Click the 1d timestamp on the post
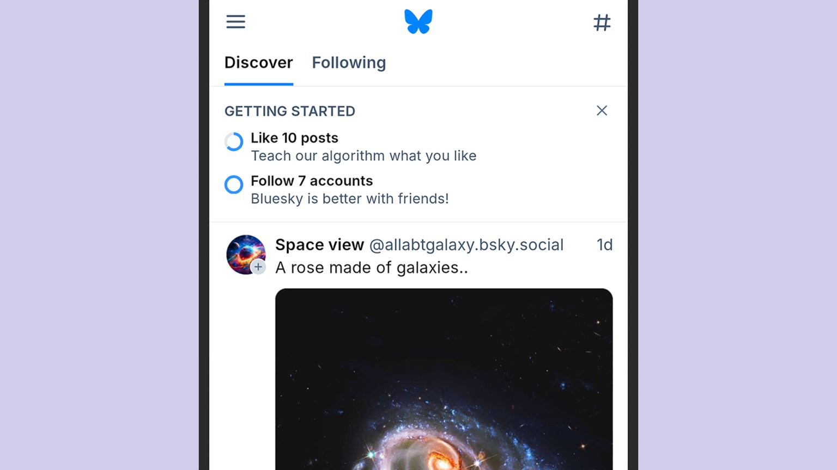Screen dimensions: 837x470 pyautogui.click(x=604, y=245)
